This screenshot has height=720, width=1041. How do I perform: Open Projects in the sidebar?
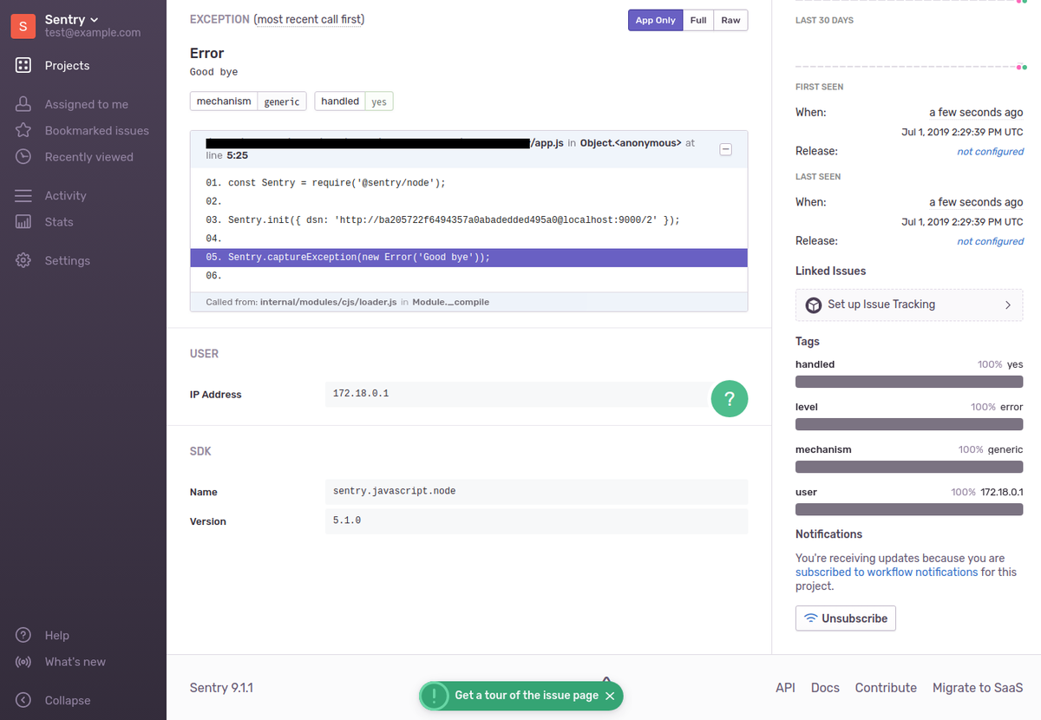67,65
